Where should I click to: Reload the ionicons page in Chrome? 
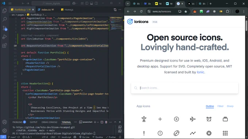click(x=141, y=11)
